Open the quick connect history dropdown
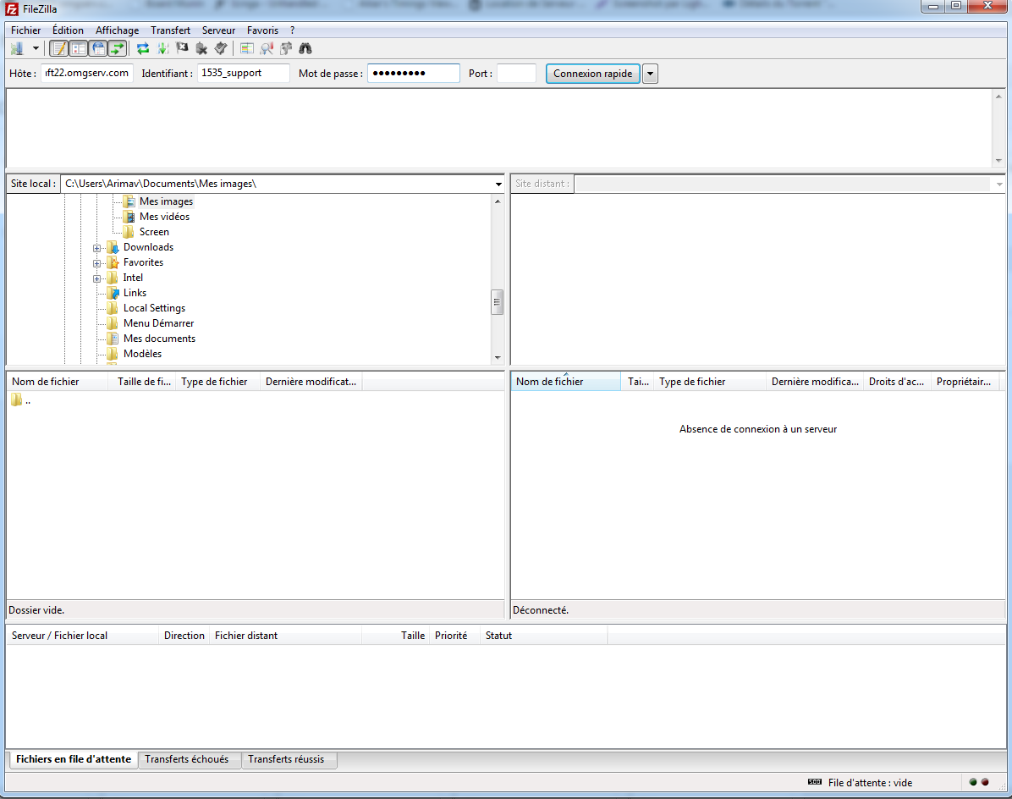 point(650,74)
